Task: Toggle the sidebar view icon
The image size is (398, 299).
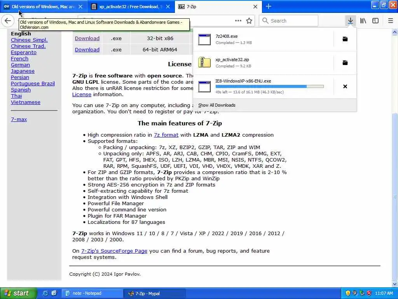Action: coord(375,21)
